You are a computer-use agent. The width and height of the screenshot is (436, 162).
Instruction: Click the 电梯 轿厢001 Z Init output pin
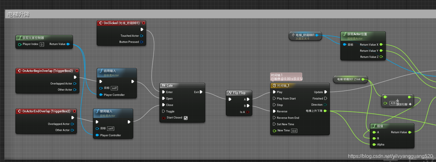(363, 79)
